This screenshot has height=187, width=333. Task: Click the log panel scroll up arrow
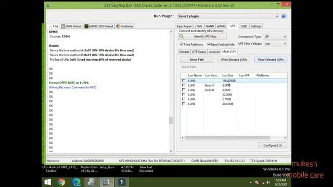(171, 32)
